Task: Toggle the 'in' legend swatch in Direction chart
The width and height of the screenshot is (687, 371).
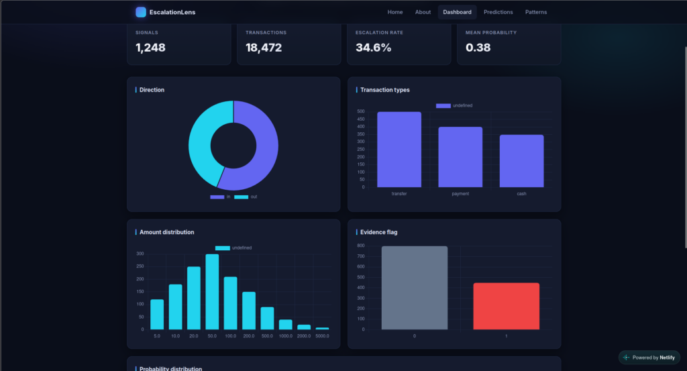Action: point(217,197)
